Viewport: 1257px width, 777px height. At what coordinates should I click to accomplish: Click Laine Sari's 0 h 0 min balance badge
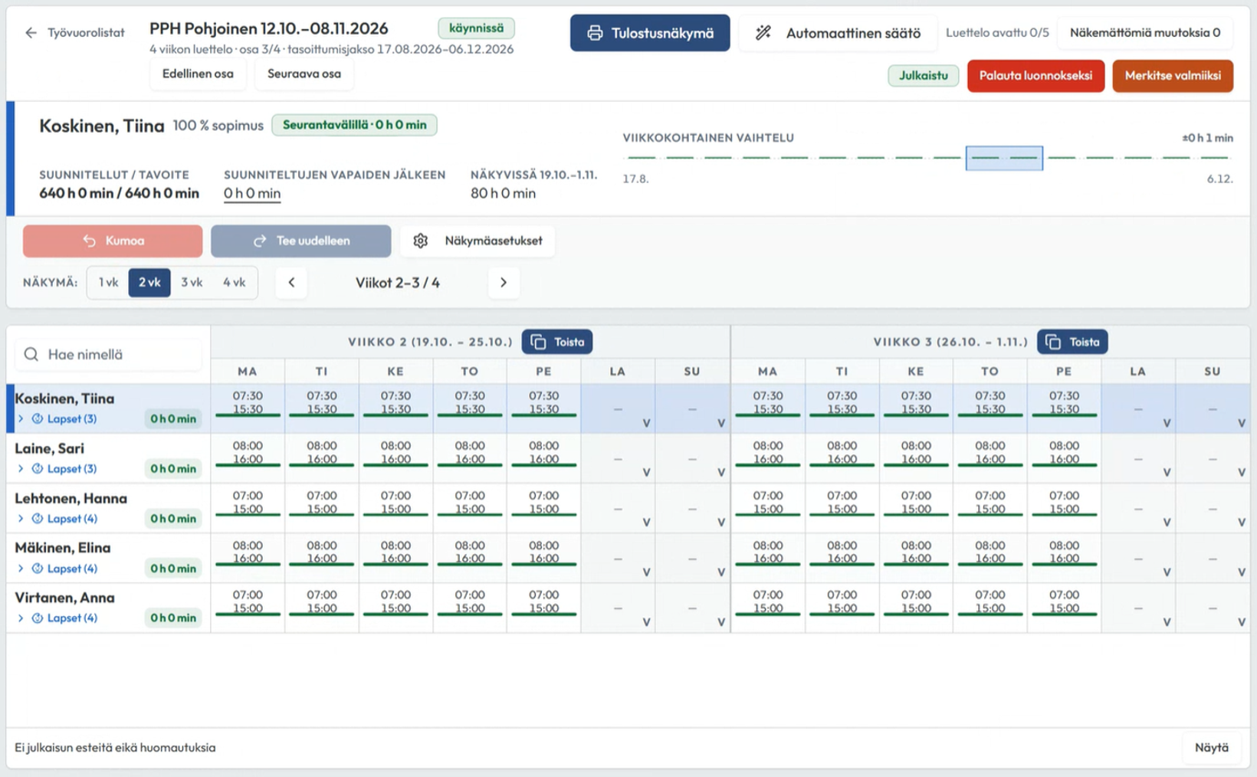point(173,469)
